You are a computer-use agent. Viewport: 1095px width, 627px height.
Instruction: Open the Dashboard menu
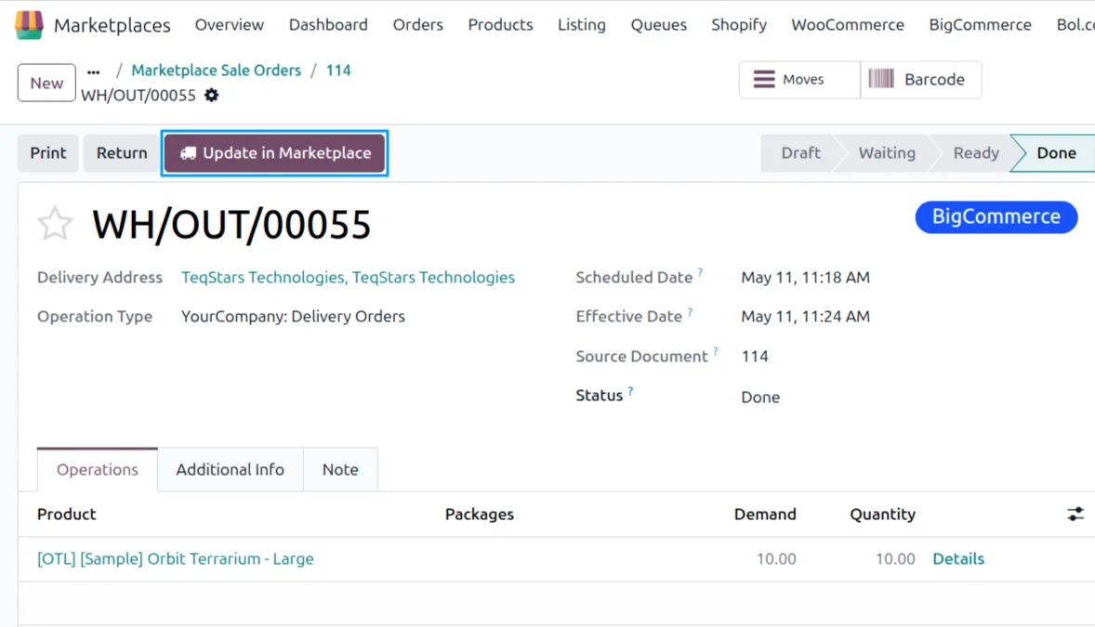(x=328, y=25)
